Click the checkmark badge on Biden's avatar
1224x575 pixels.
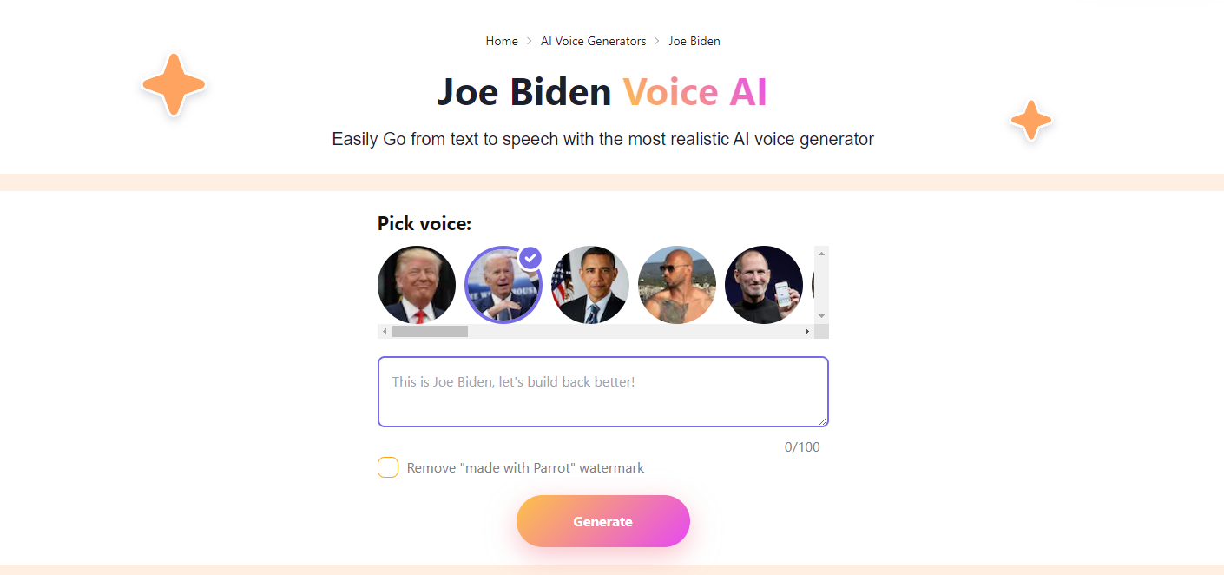(x=530, y=257)
